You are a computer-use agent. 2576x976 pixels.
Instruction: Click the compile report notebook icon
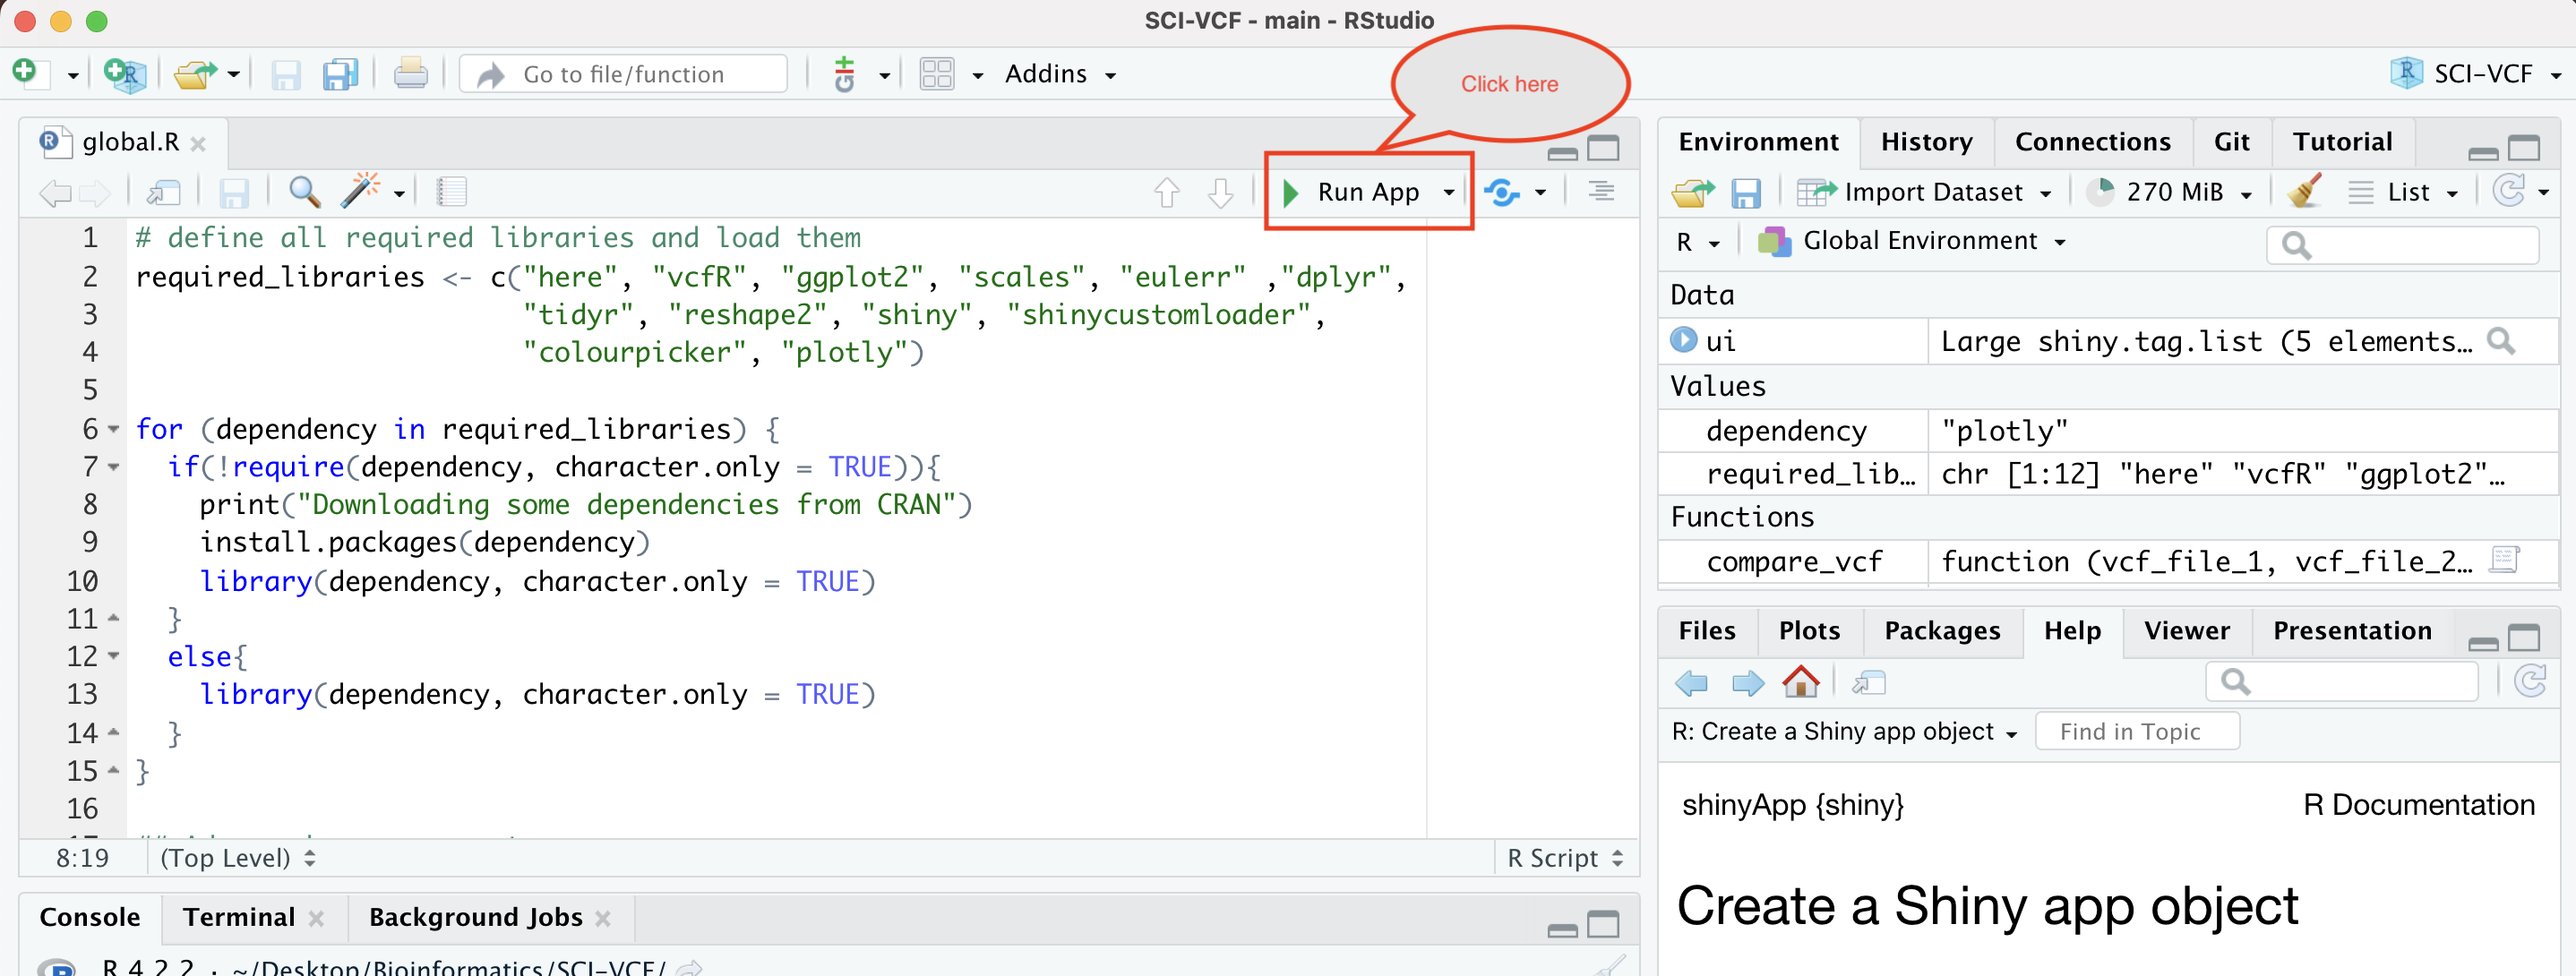[x=452, y=191]
